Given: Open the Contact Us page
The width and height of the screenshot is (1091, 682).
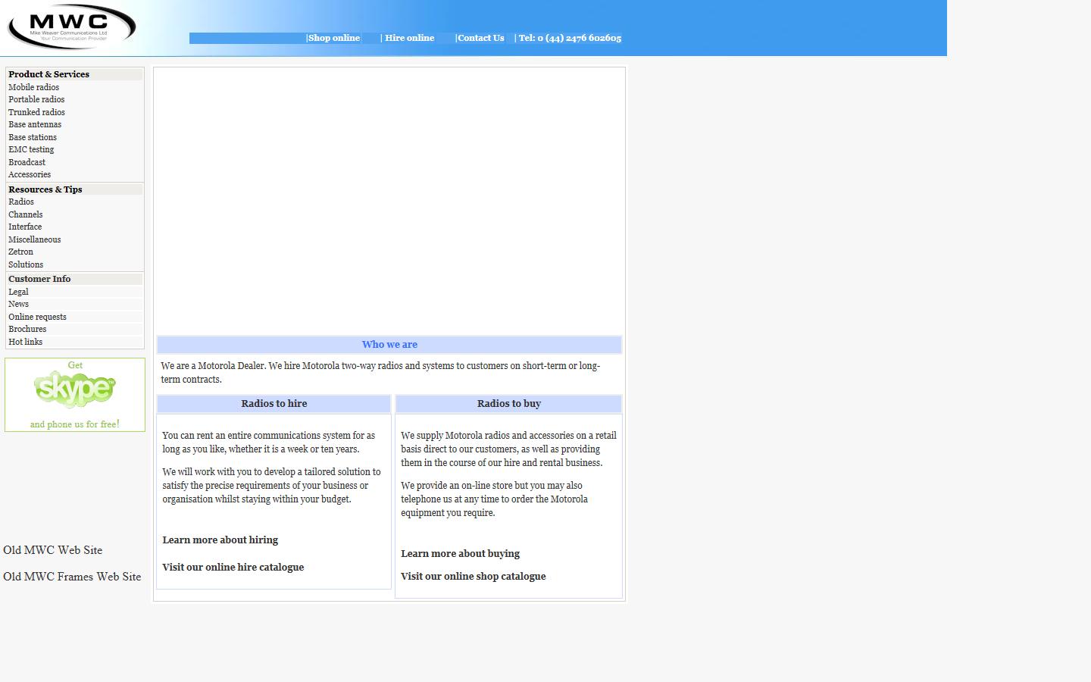Looking at the screenshot, I should click(480, 38).
